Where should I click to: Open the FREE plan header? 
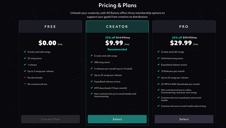pyautogui.click(x=50, y=27)
